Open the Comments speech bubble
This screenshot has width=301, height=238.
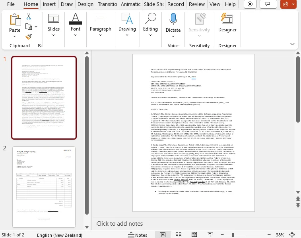(x=268, y=4)
